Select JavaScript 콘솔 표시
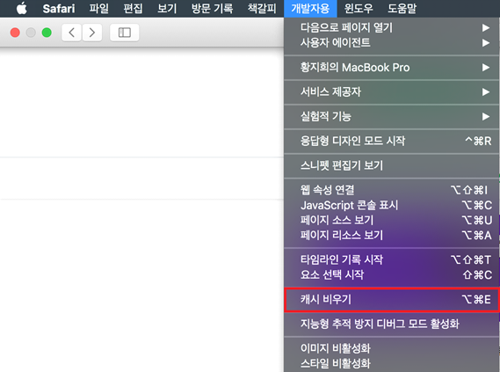This screenshot has height=372, width=500. click(391, 205)
